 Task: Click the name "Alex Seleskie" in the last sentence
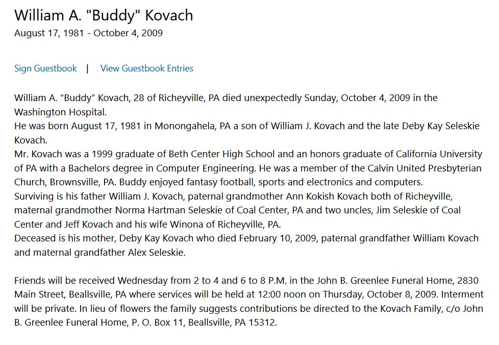click(156, 253)
